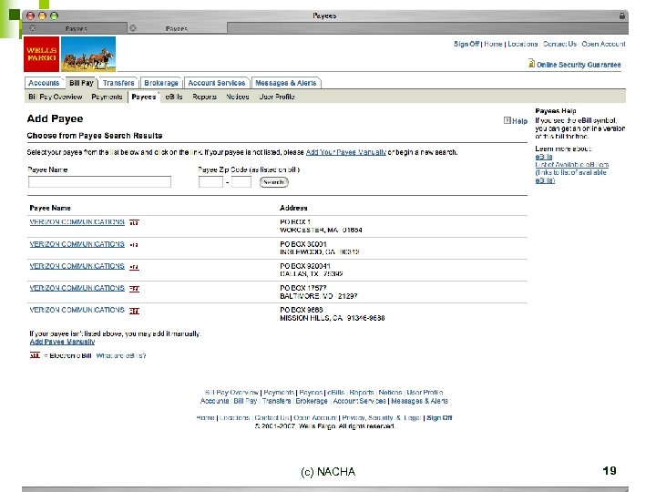Image resolution: width=656 pixels, height=492 pixels.
Task: Select Verizon Communications PO Box 17577 Baltimore
Action: tap(77, 288)
